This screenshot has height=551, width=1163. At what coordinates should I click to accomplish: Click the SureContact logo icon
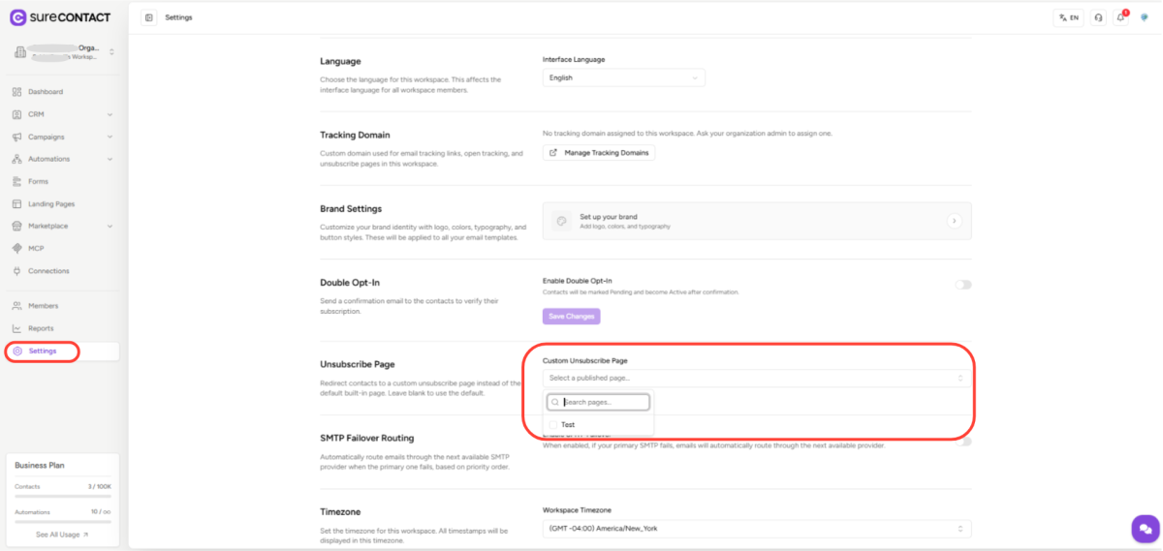pos(17,17)
